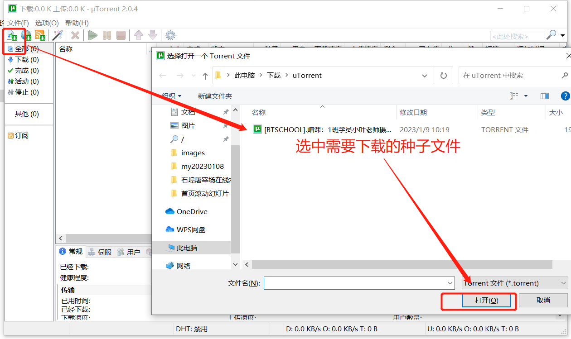Click the green Start torrent icon
This screenshot has height=339, width=571.
(x=93, y=35)
